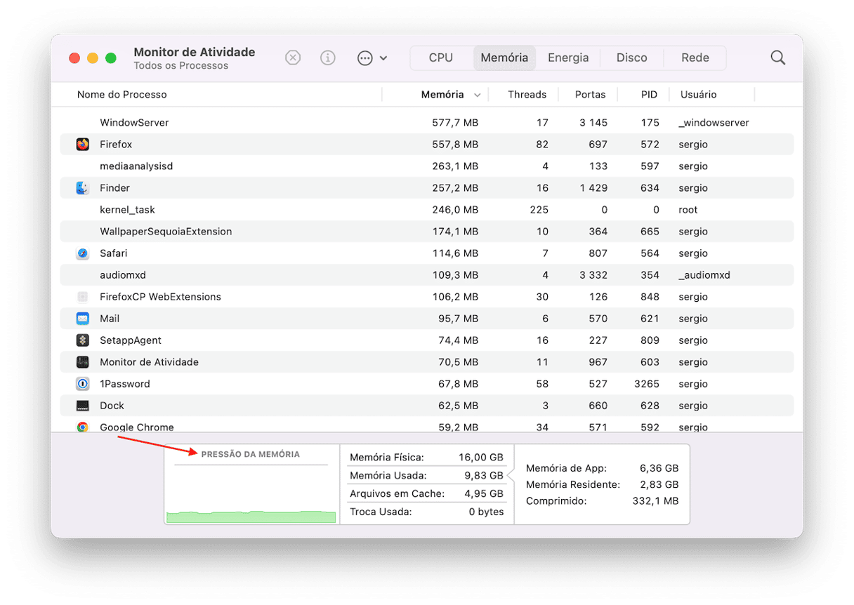Sort by Nome do Processo column
This screenshot has height=605, width=854.
[x=122, y=95]
